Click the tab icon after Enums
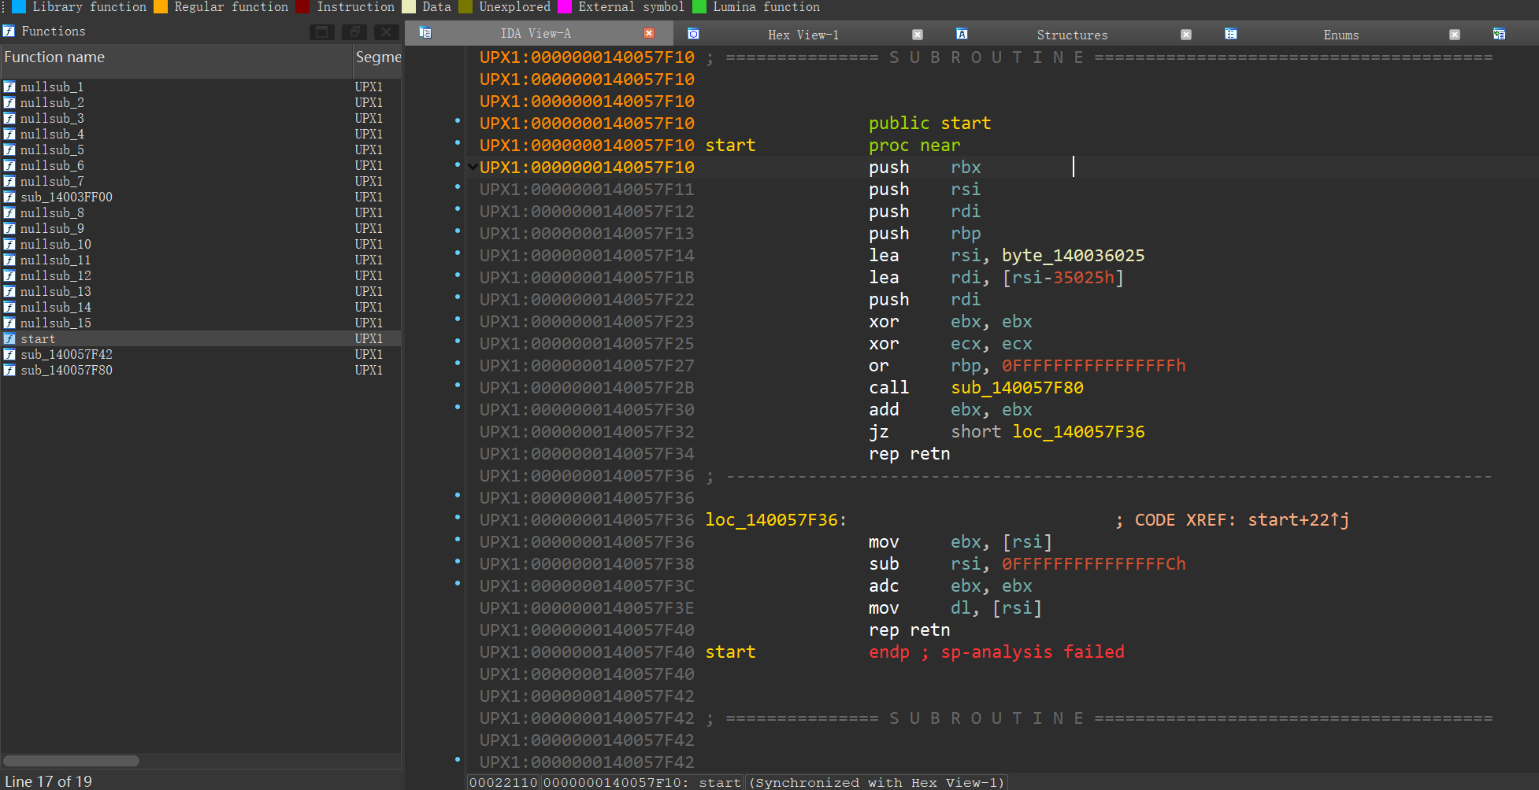This screenshot has width=1539, height=790. point(1499,34)
